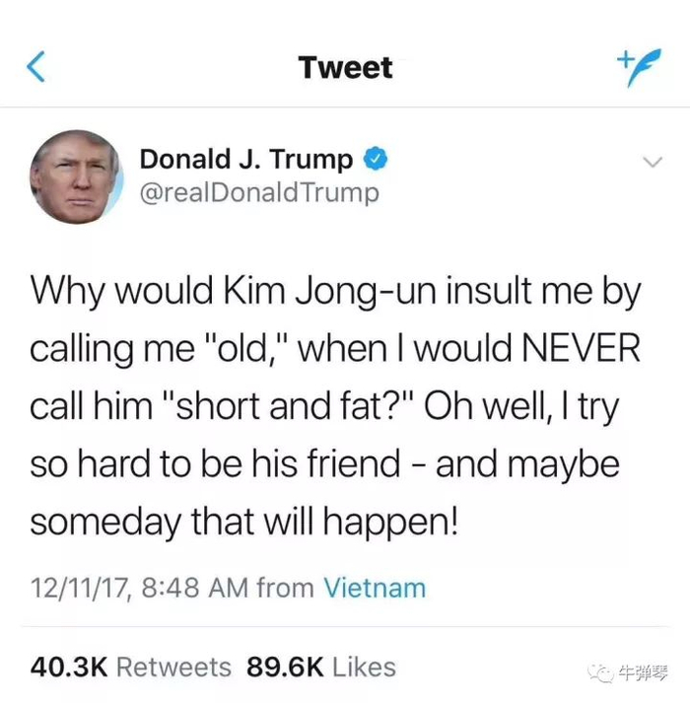Compose a new tweet with feather icon

[639, 67]
